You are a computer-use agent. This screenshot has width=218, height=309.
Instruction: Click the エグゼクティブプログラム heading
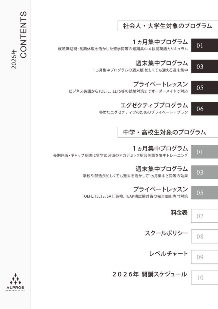point(154,105)
